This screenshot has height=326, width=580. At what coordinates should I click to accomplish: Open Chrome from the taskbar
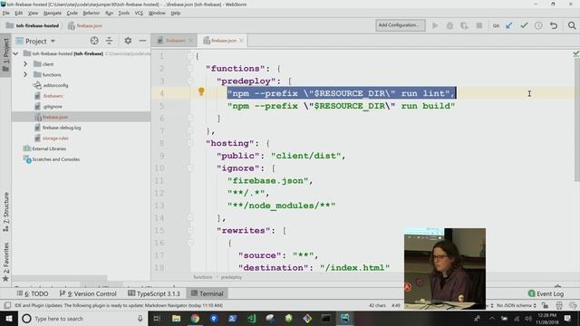(195, 318)
